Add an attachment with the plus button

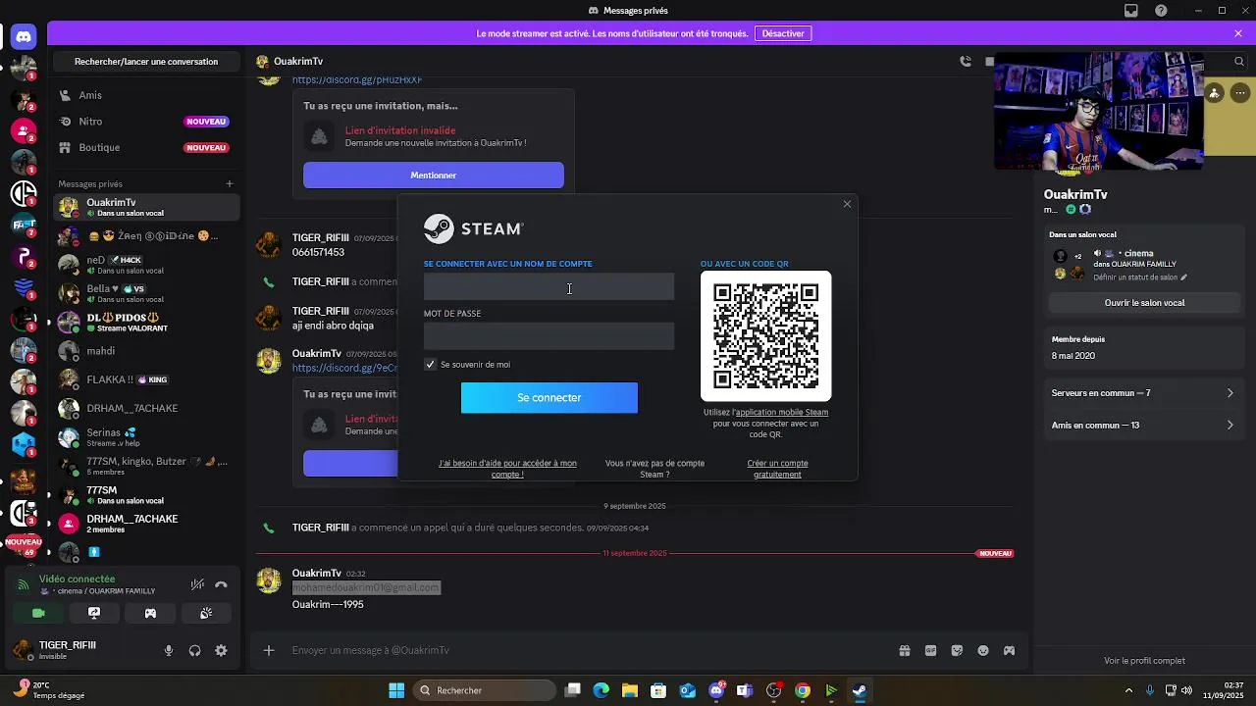pyautogui.click(x=269, y=650)
